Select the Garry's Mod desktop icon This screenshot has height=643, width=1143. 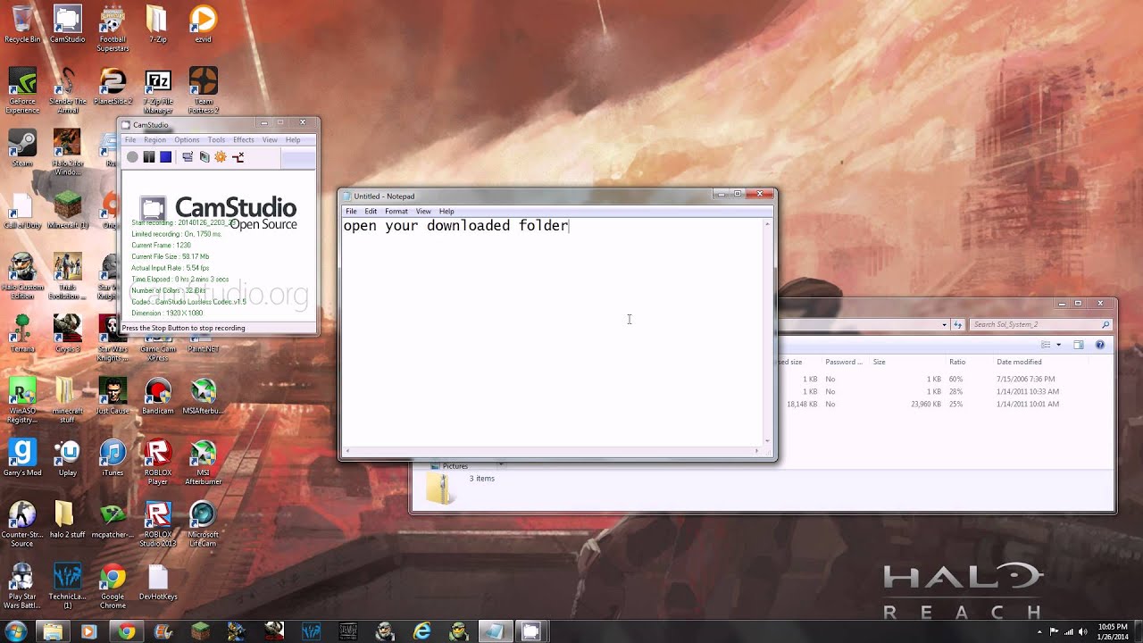tap(22, 458)
